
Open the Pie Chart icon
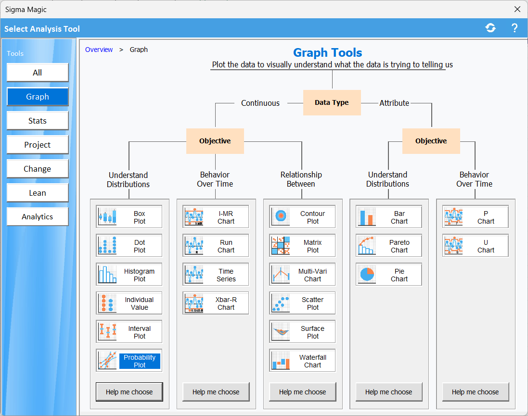pyautogui.click(x=367, y=274)
